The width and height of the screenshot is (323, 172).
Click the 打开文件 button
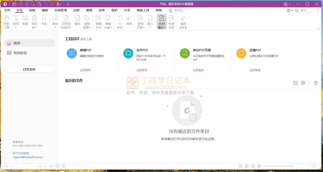pos(29,69)
